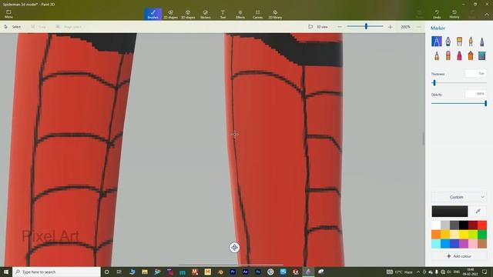
Task: Open the 2D shapes tab
Action: tap(170, 14)
